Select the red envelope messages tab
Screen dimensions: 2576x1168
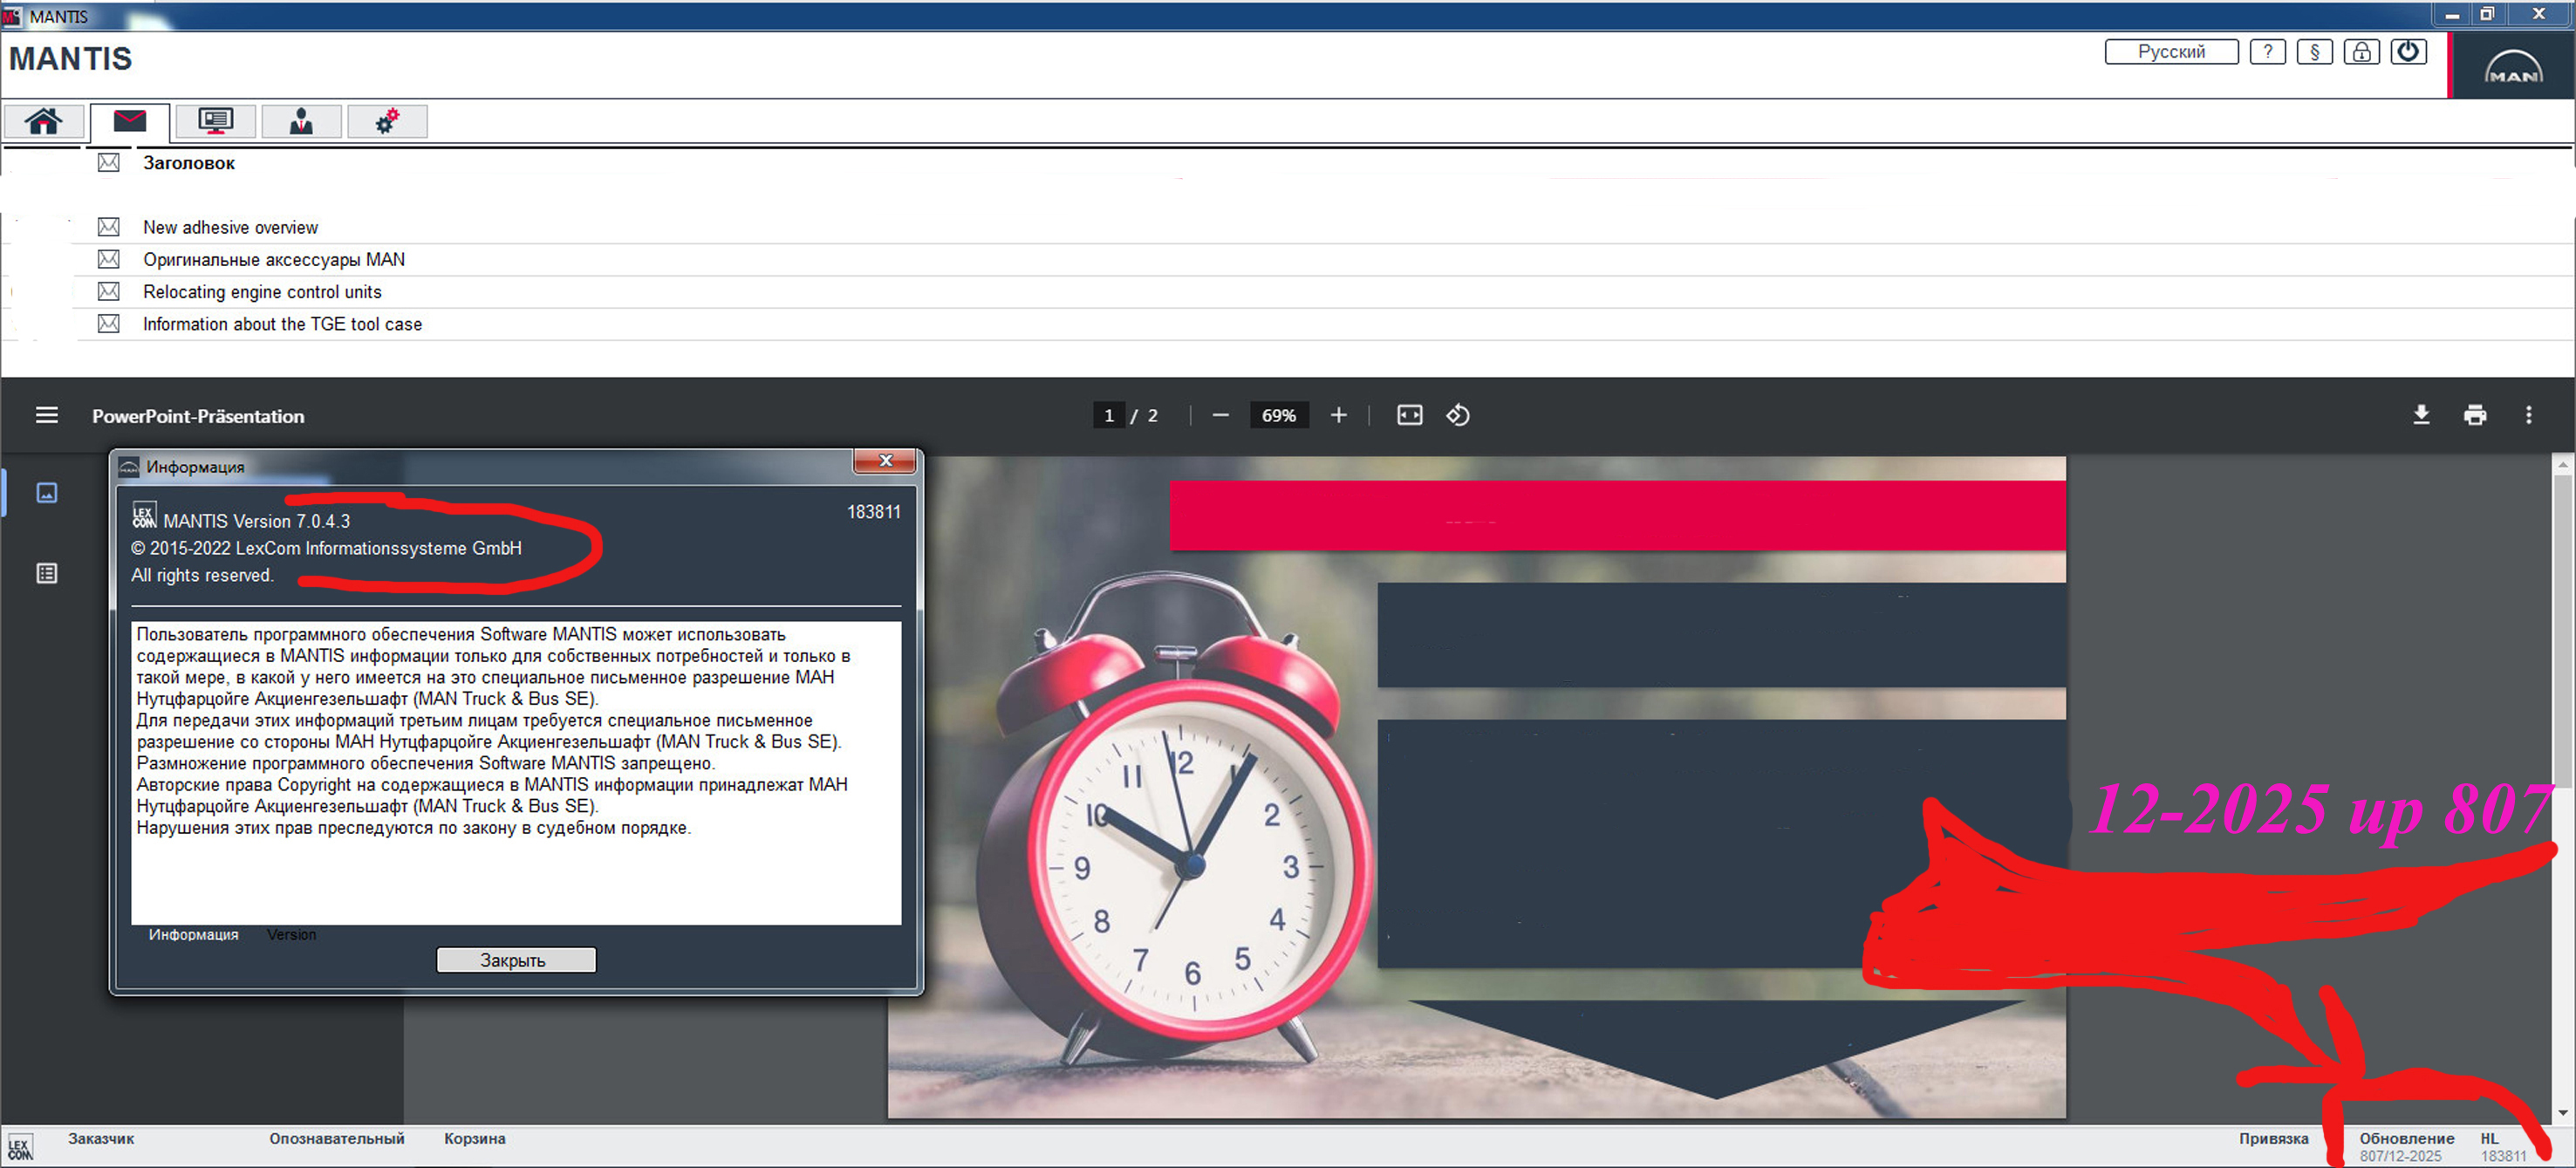(130, 121)
